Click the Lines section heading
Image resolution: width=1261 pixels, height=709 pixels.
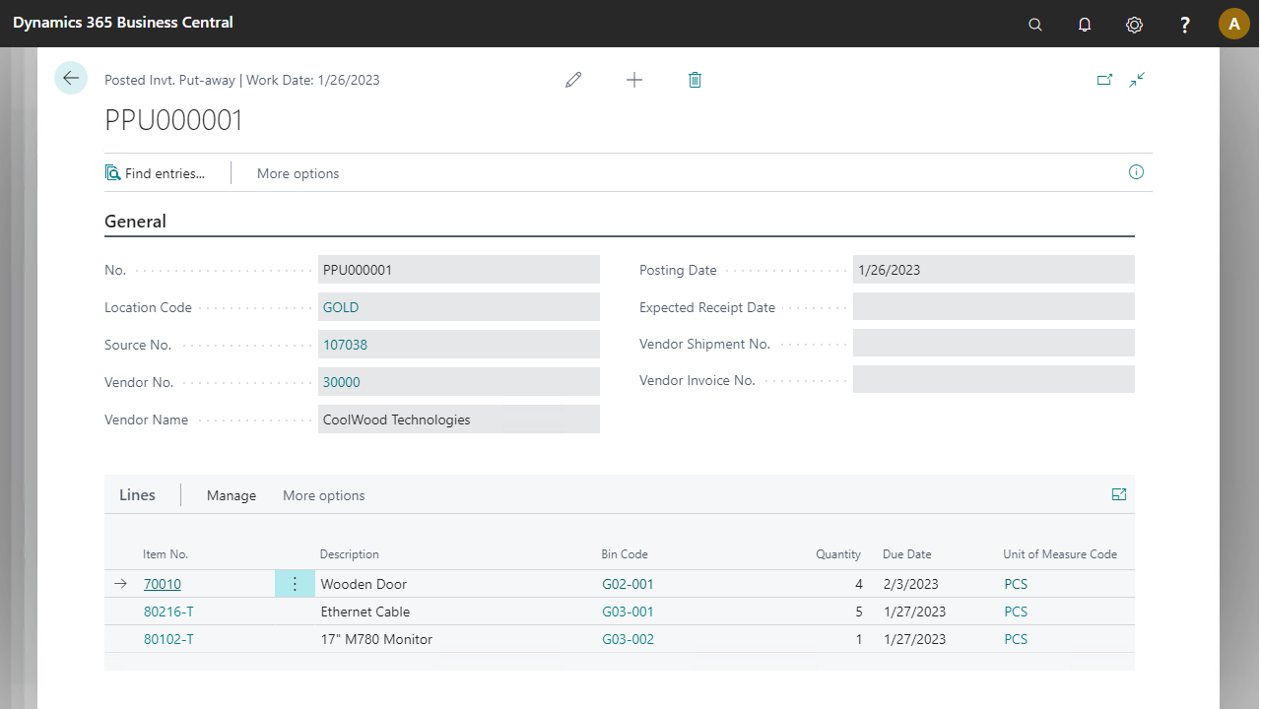137,495
